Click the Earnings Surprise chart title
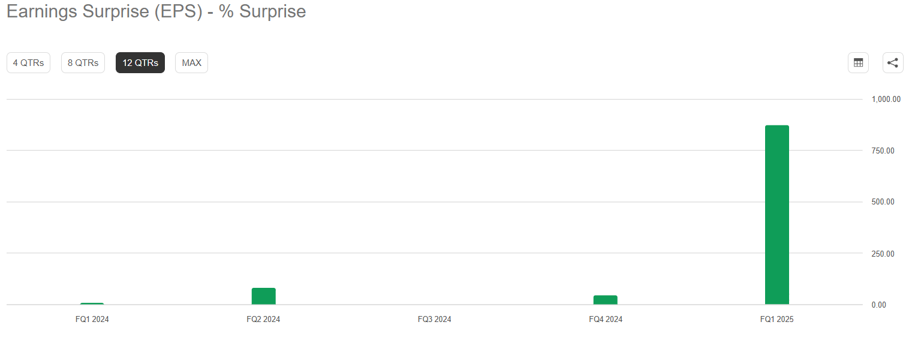Image resolution: width=915 pixels, height=346 pixels. (x=156, y=11)
